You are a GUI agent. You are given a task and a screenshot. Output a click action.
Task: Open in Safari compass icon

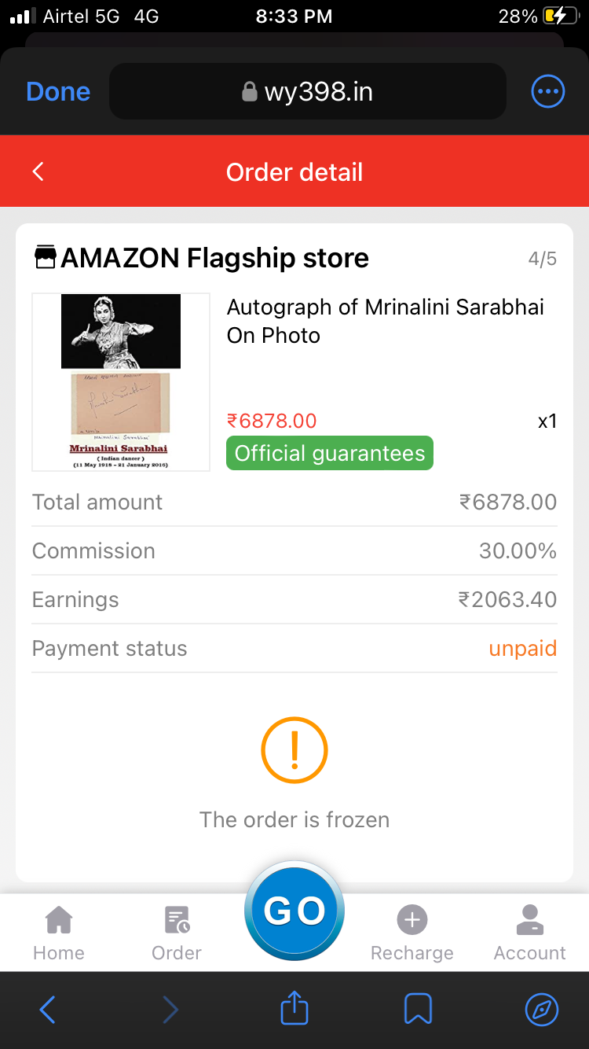(x=541, y=1009)
